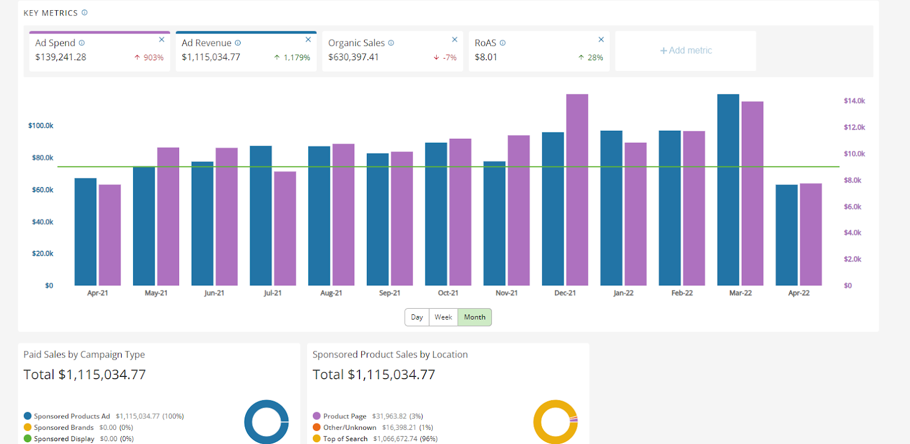Image resolution: width=910 pixels, height=444 pixels.
Task: Select the Organic Sales metric card
Action: [392, 51]
